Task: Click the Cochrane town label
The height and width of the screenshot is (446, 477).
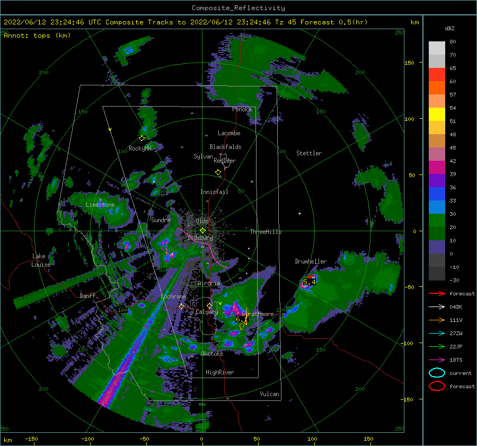Action: (x=173, y=296)
